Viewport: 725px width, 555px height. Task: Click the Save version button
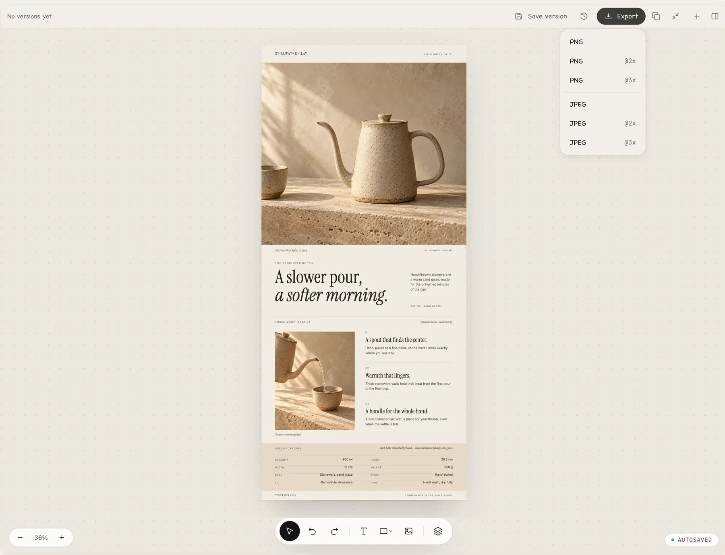point(541,16)
